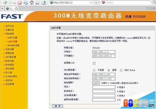The height and width of the screenshot is (109, 156).
Task: Edit the 地址租期 1440 field
Action: 96,83
